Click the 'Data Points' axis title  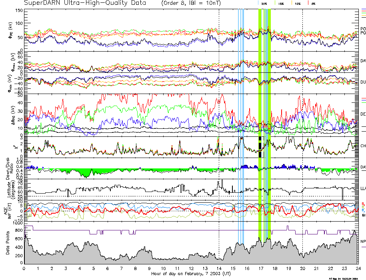[8, 243]
